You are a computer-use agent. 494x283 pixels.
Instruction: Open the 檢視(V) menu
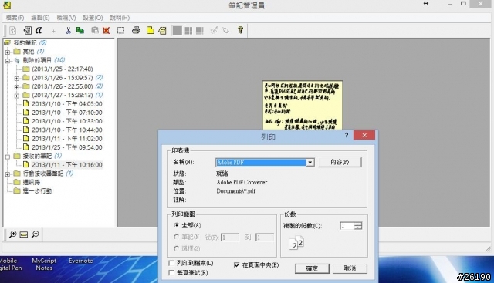66,18
